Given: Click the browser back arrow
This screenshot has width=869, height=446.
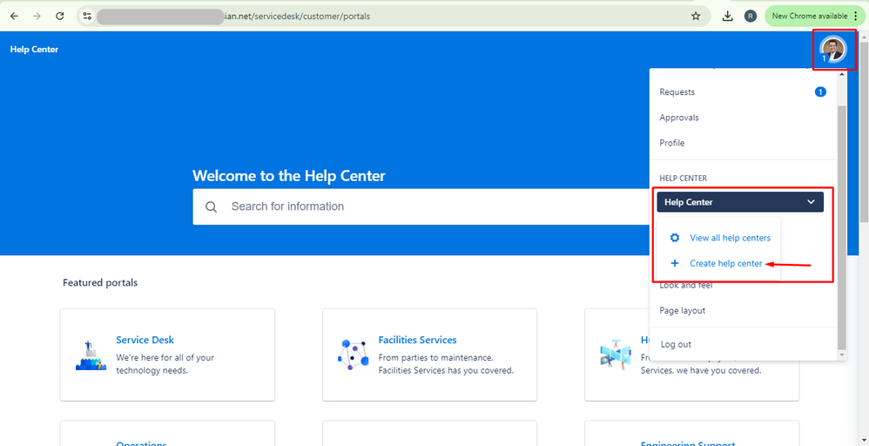Looking at the screenshot, I should 15,16.
